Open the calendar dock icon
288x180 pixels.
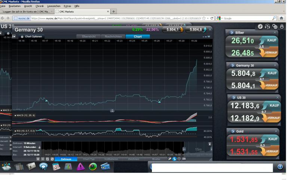56,167
